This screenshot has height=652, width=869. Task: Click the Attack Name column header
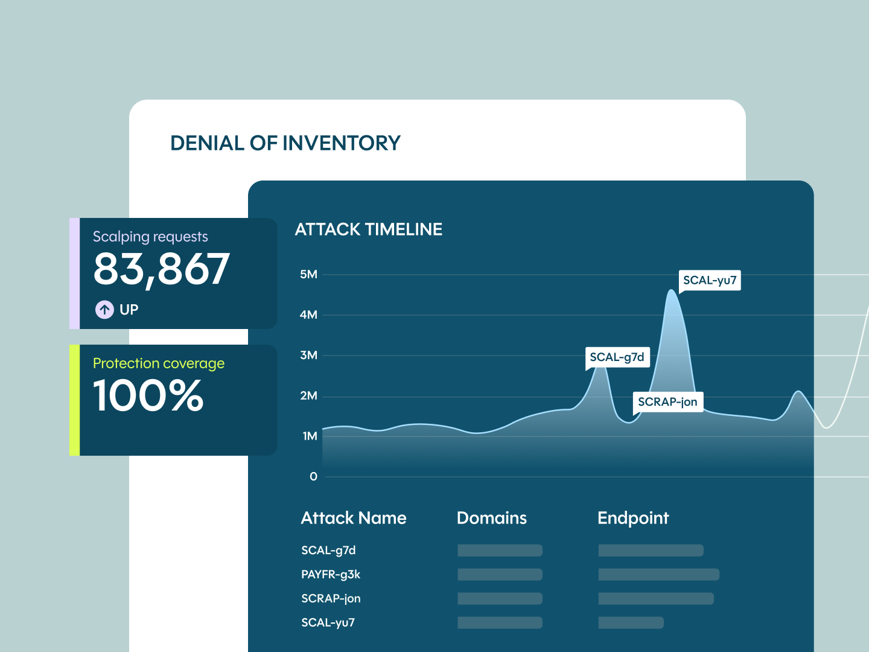pos(354,518)
